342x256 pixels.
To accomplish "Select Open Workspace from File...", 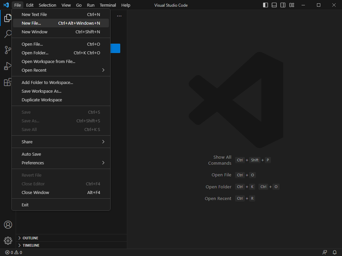I will point(61,62).
